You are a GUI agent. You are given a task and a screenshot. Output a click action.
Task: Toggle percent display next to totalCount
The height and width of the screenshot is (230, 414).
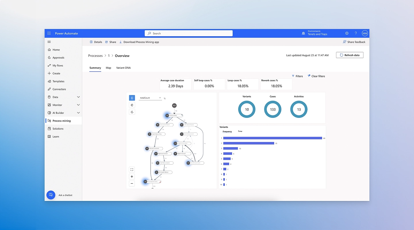click(x=165, y=99)
